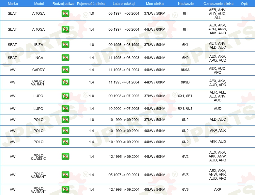
Task: Click the fuel icon in SEAT AROSA 1.4 row
Action: [x=65, y=29]
